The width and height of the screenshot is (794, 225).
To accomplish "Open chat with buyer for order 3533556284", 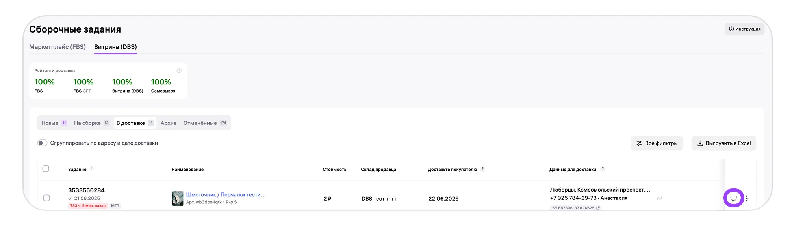I will click(733, 198).
